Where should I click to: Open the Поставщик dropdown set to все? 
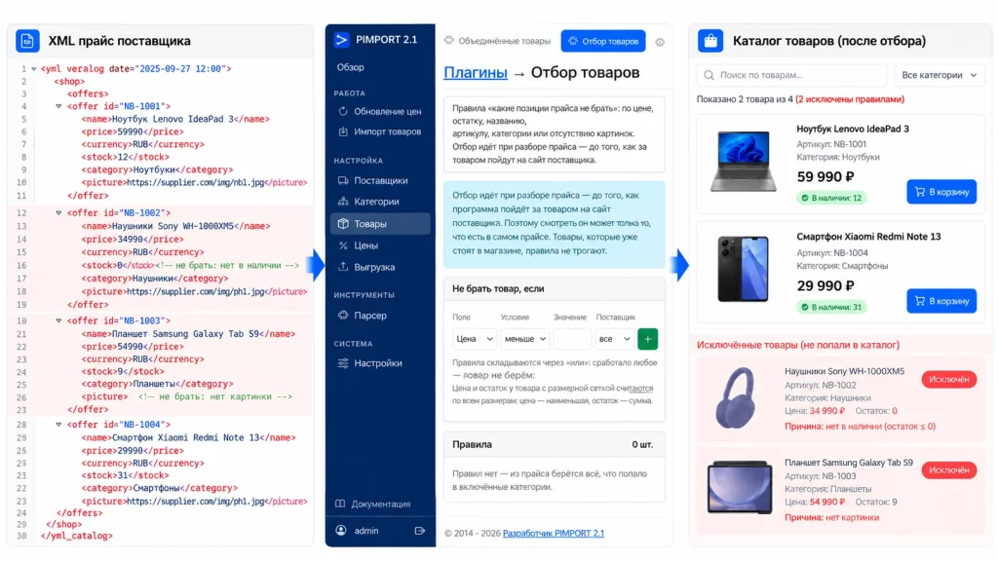614,339
